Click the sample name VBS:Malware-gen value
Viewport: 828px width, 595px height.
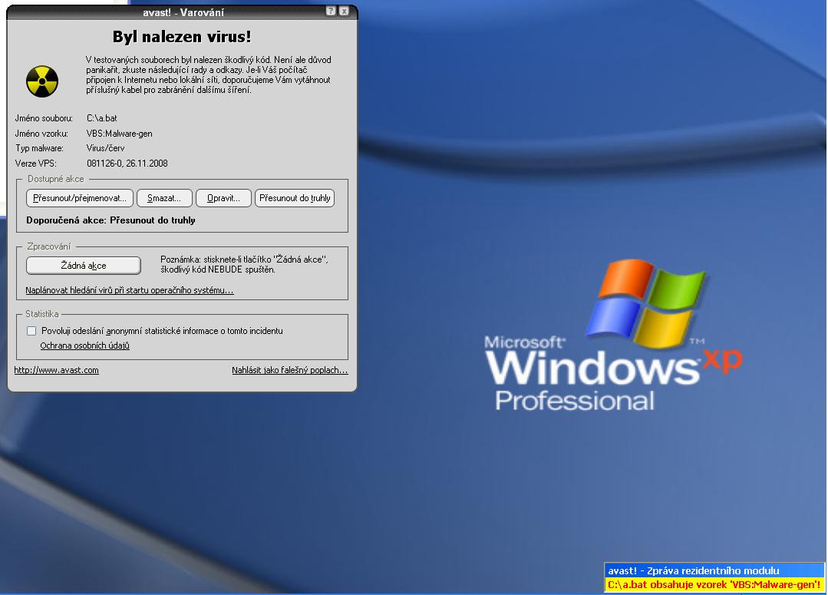120,134
